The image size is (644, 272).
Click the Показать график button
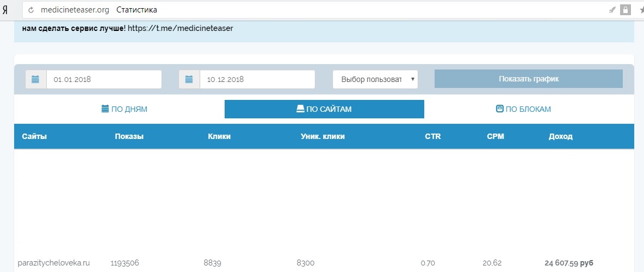click(529, 79)
